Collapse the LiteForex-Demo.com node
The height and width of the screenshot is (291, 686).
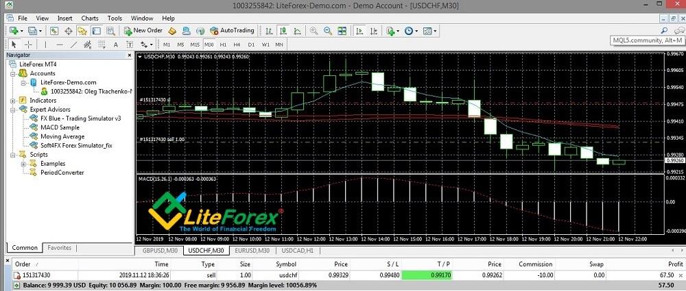(x=23, y=83)
